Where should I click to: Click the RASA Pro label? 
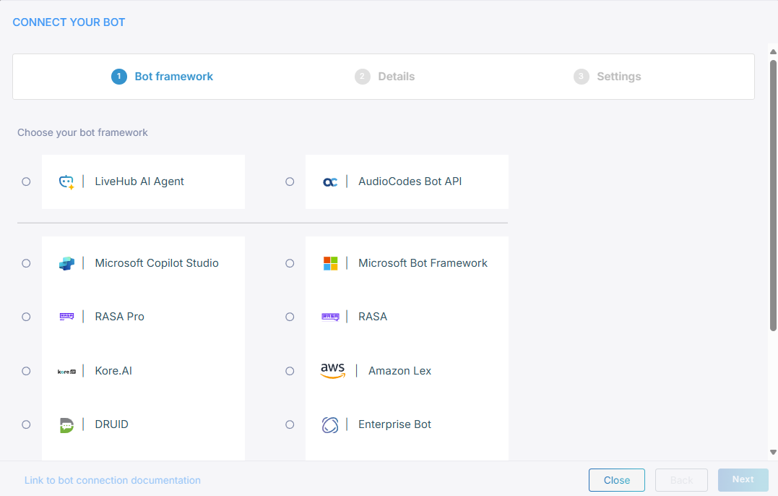pos(120,317)
